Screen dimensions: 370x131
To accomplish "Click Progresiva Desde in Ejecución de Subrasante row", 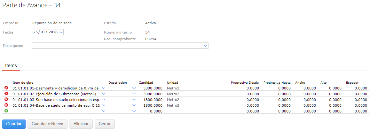I will [245, 94].
